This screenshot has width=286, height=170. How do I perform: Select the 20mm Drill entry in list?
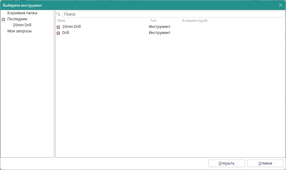71,27
